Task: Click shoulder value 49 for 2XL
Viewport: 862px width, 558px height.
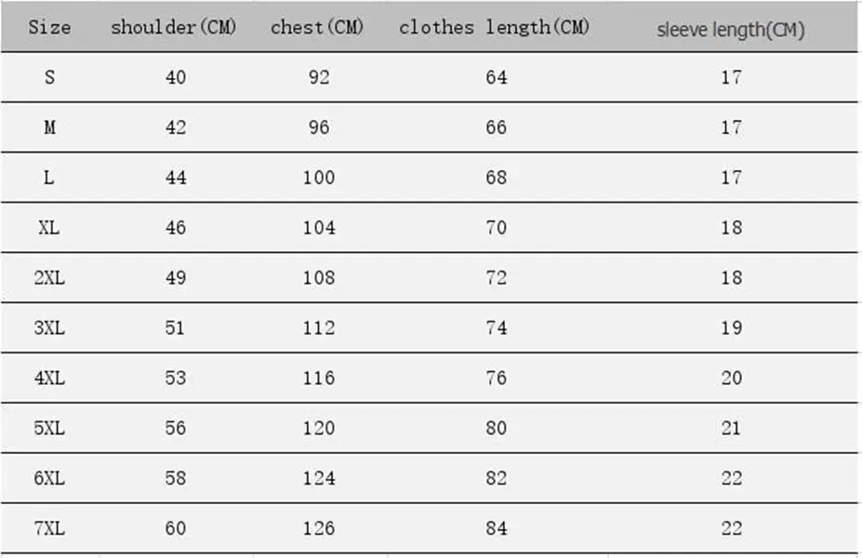Action: 176,278
